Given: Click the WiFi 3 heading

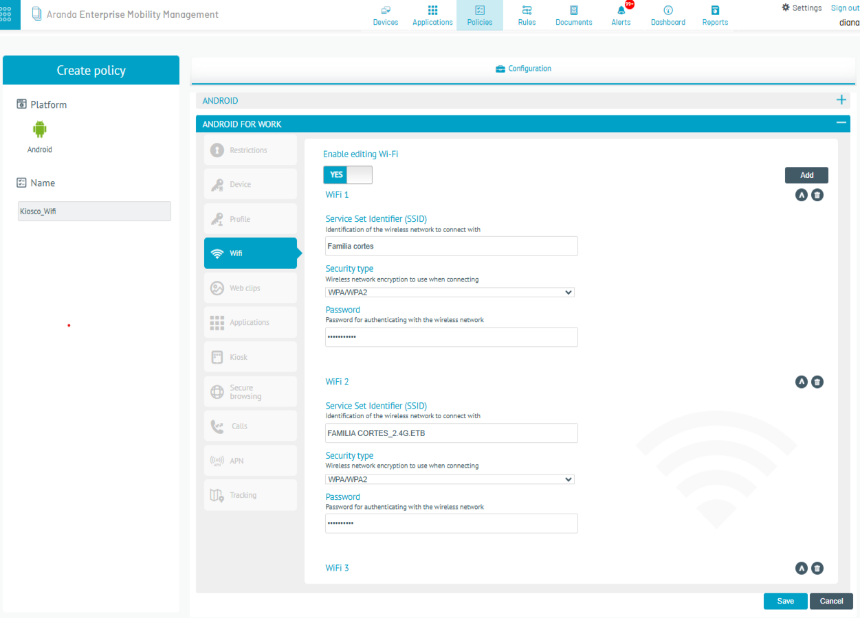Looking at the screenshot, I should [x=337, y=568].
